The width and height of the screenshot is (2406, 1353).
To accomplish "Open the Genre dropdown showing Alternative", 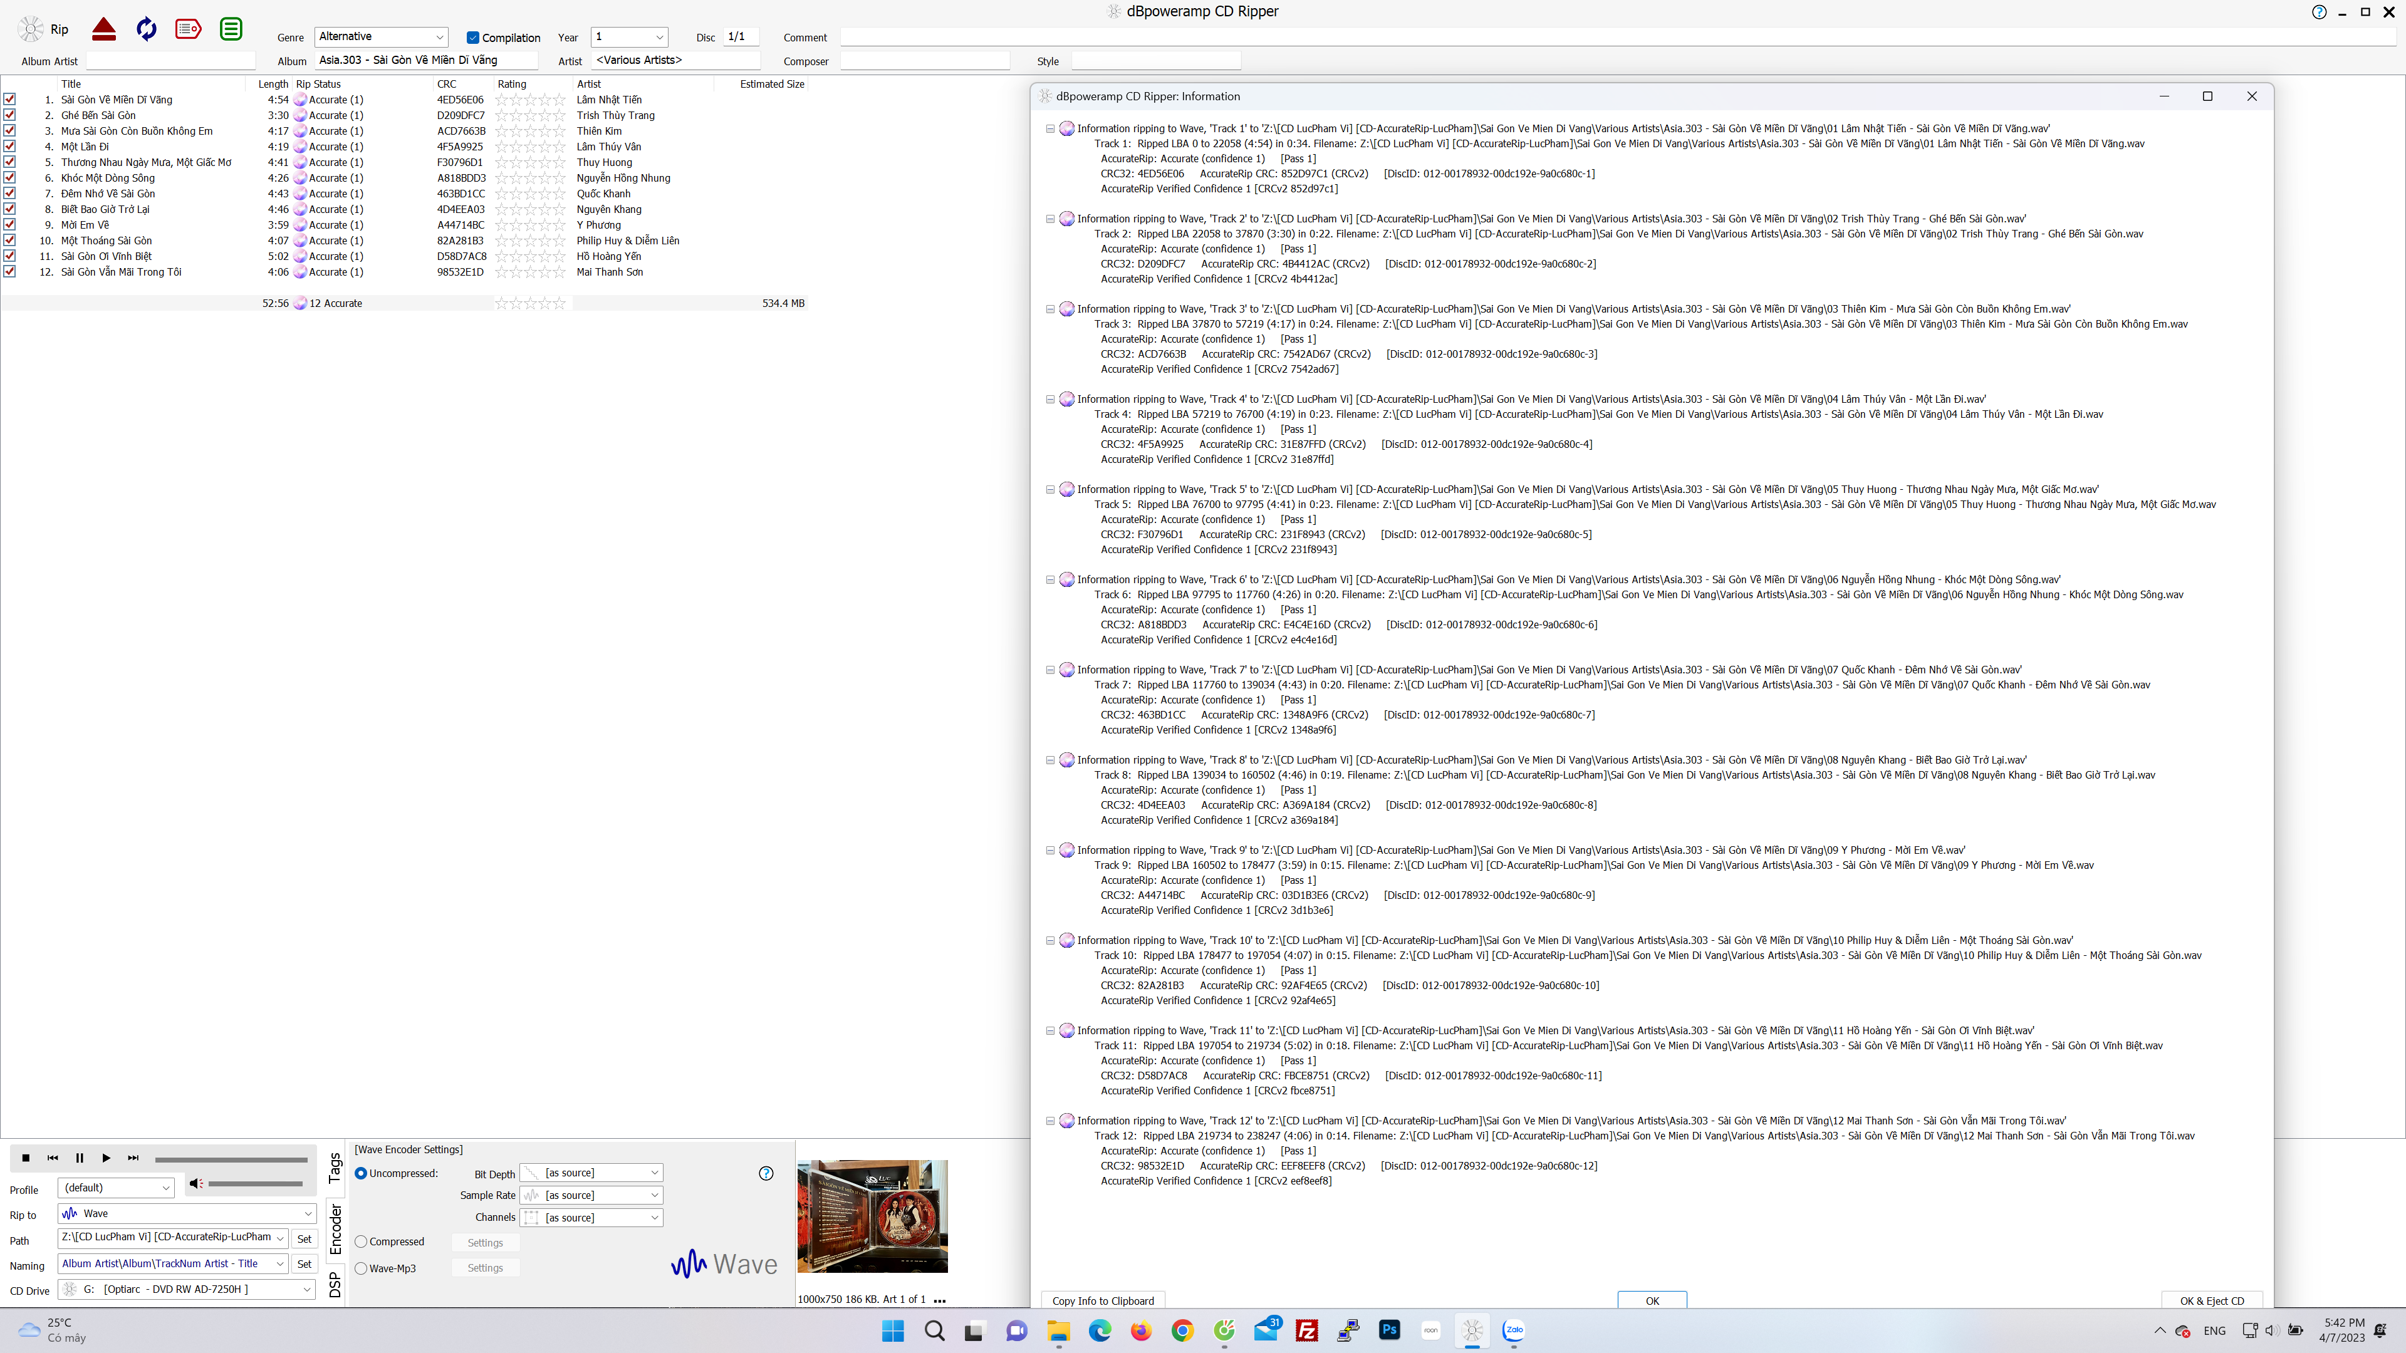I will [381, 36].
